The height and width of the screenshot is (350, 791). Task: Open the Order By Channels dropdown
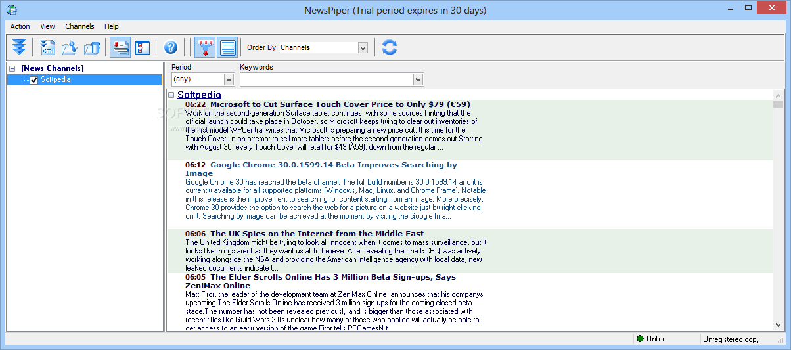click(363, 47)
